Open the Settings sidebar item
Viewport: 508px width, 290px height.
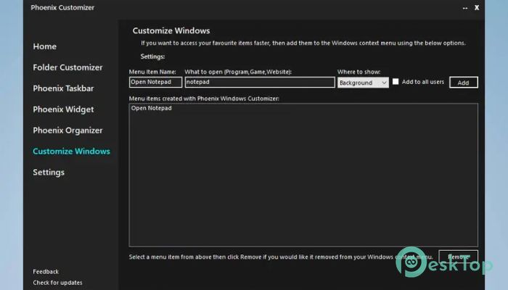click(49, 173)
